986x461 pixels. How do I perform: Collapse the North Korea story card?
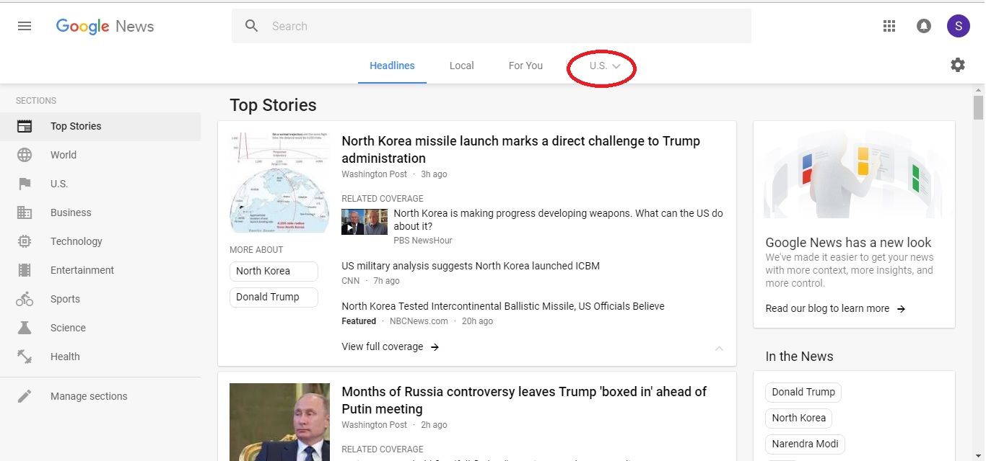(719, 349)
